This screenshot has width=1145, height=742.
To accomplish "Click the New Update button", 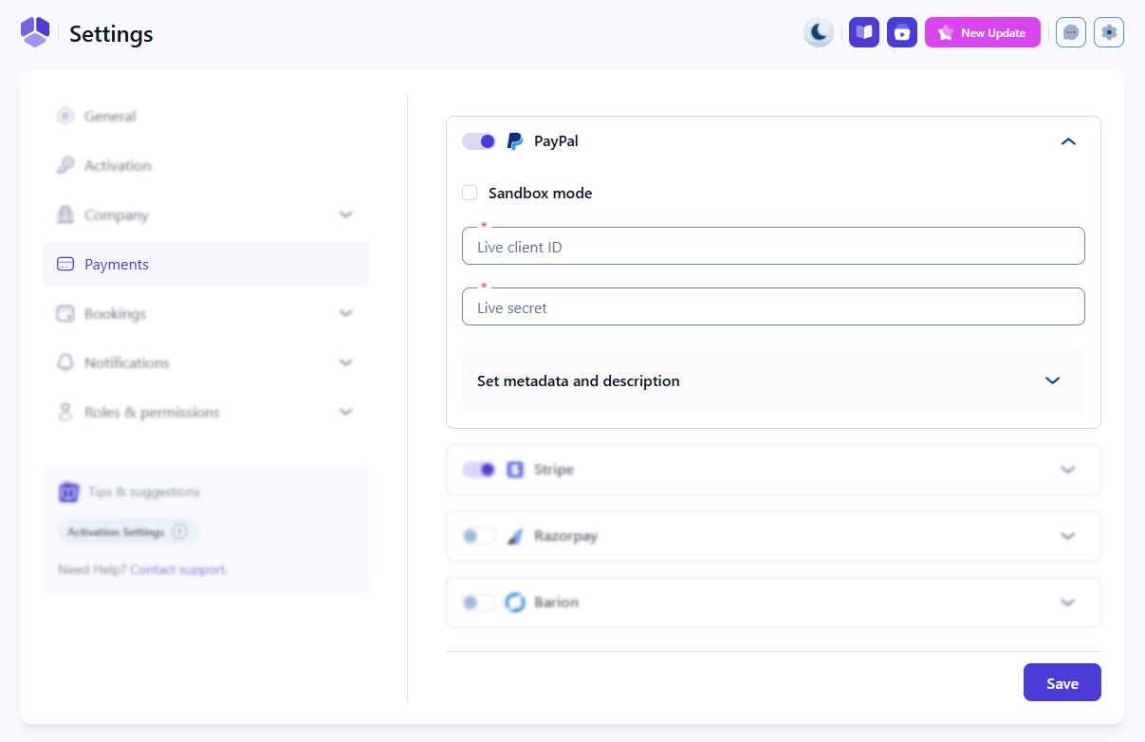I will click(982, 32).
